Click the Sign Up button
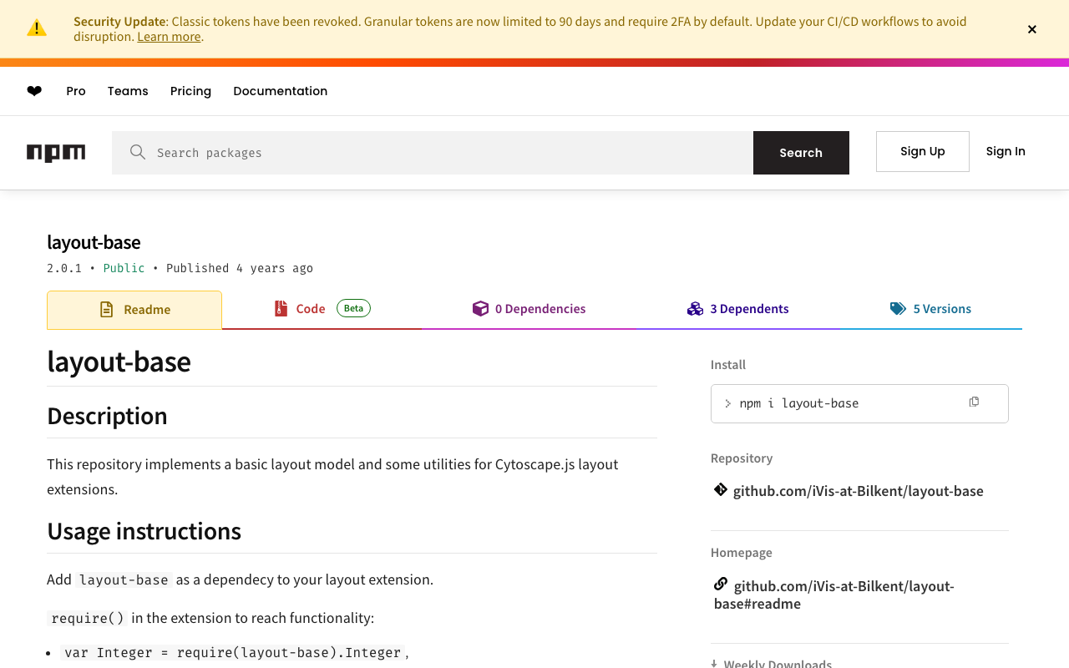Viewport: 1069px width, 668px height. [x=922, y=151]
